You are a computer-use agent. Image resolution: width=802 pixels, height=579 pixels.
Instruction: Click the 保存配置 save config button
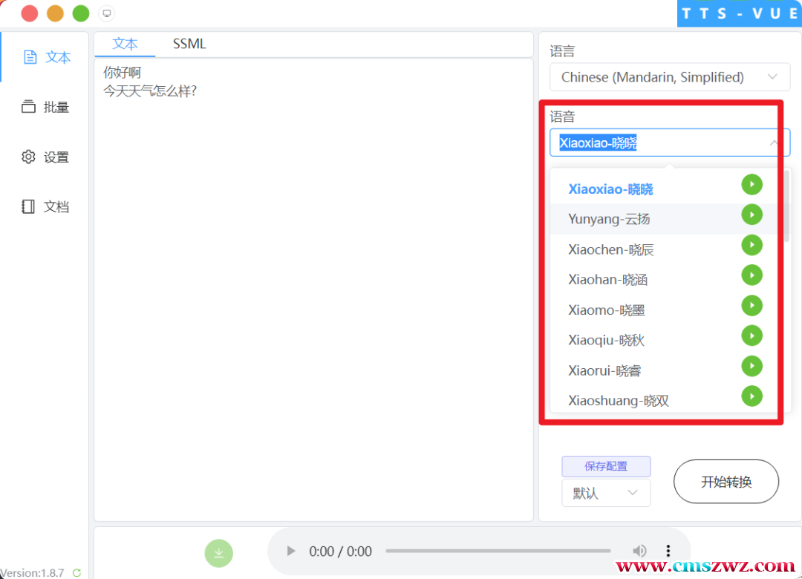click(x=606, y=466)
